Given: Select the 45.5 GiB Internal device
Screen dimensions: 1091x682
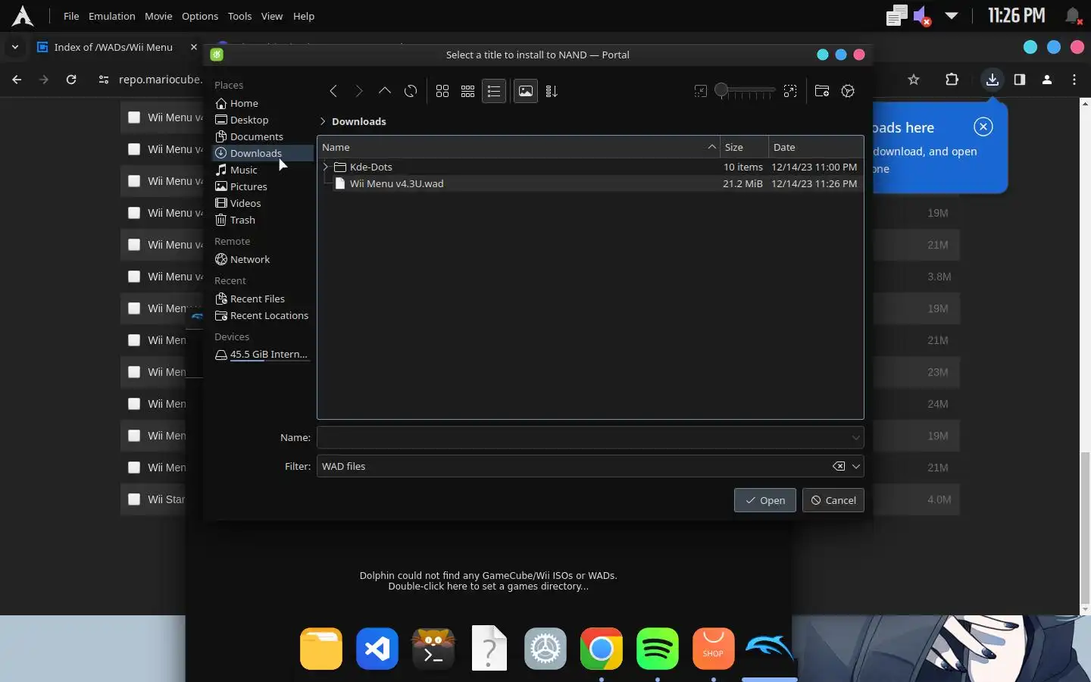Looking at the screenshot, I should [262, 355].
